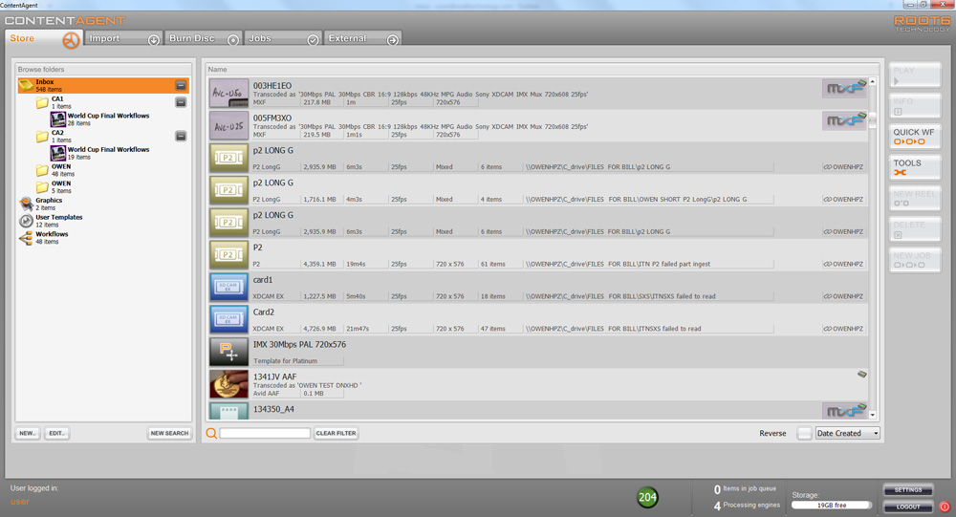Select the 1,716.1 MB p2 LONG G item
This screenshot has height=517, width=956.
[x=537, y=190]
